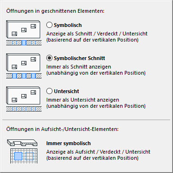Select the Symbolischer Schnitt radio button
This screenshot has height=173, width=173.
pos(49,58)
